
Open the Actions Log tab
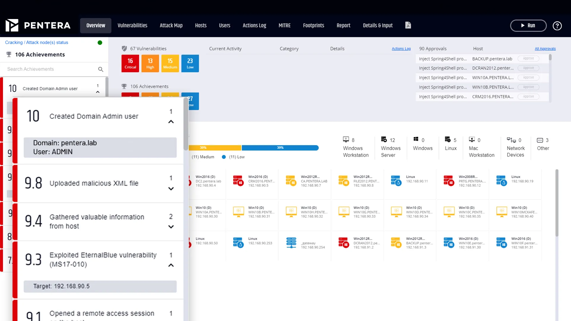(254, 26)
